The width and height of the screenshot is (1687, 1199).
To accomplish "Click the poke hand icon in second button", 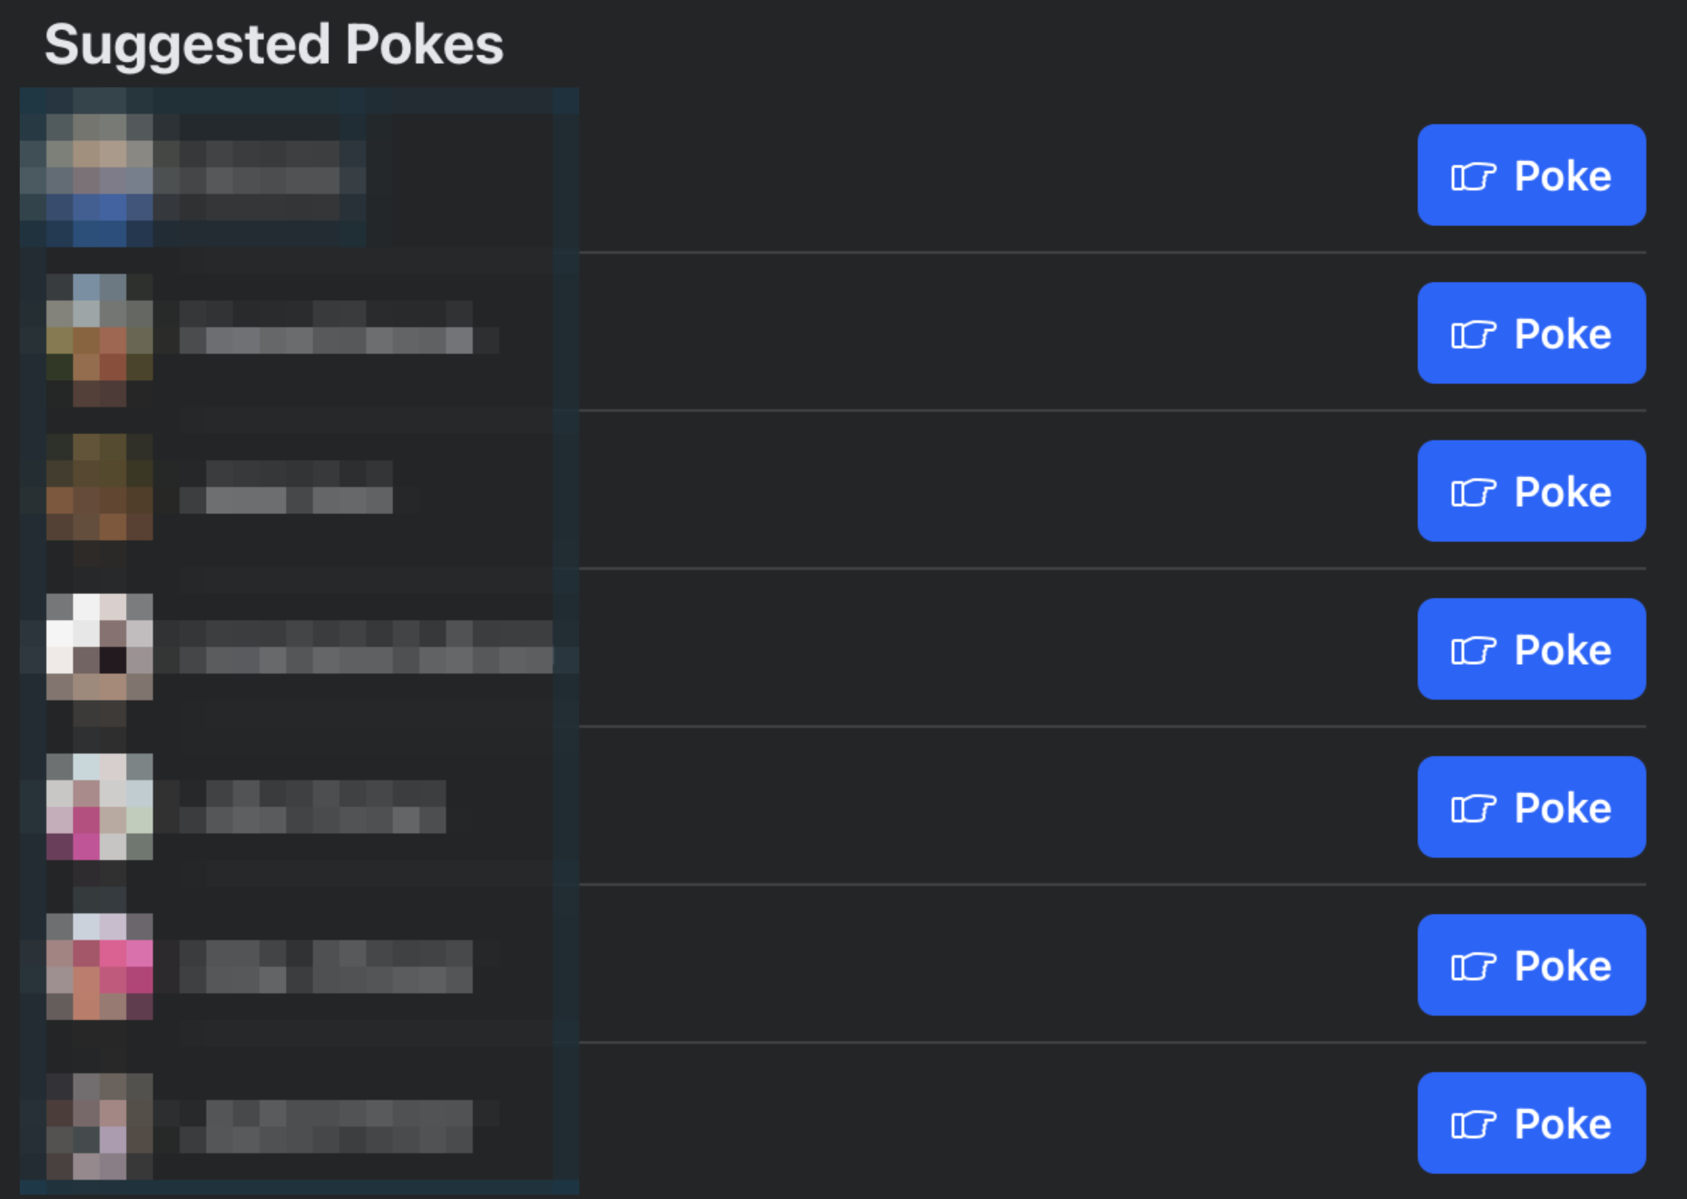I will click(x=1474, y=333).
